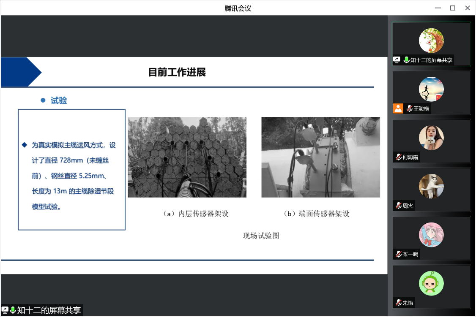Image resolution: width=476 pixels, height=317 pixels.
Task: Select 王骏横's runner avatar thumbnail
Action: (431, 89)
